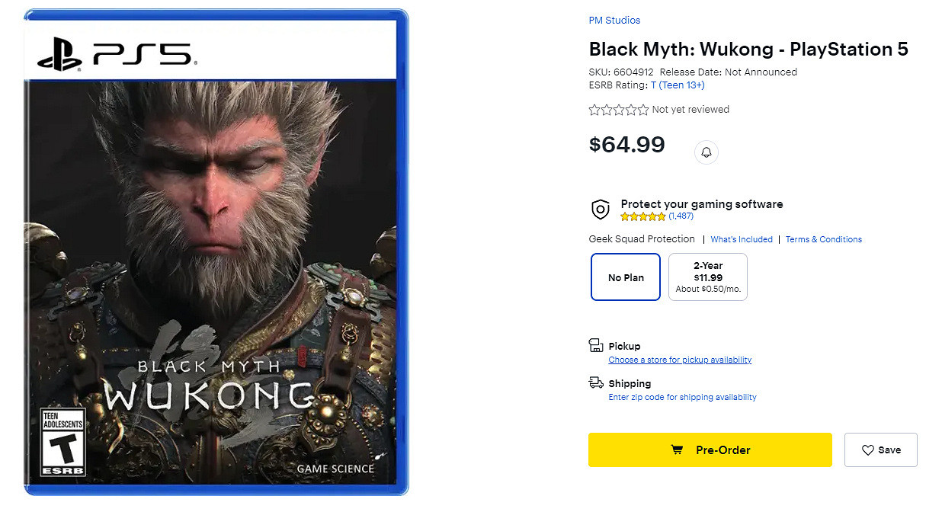Image resolution: width=942 pixels, height=512 pixels.
Task: Click the Black Myth: Wukong product title
Action: [748, 50]
